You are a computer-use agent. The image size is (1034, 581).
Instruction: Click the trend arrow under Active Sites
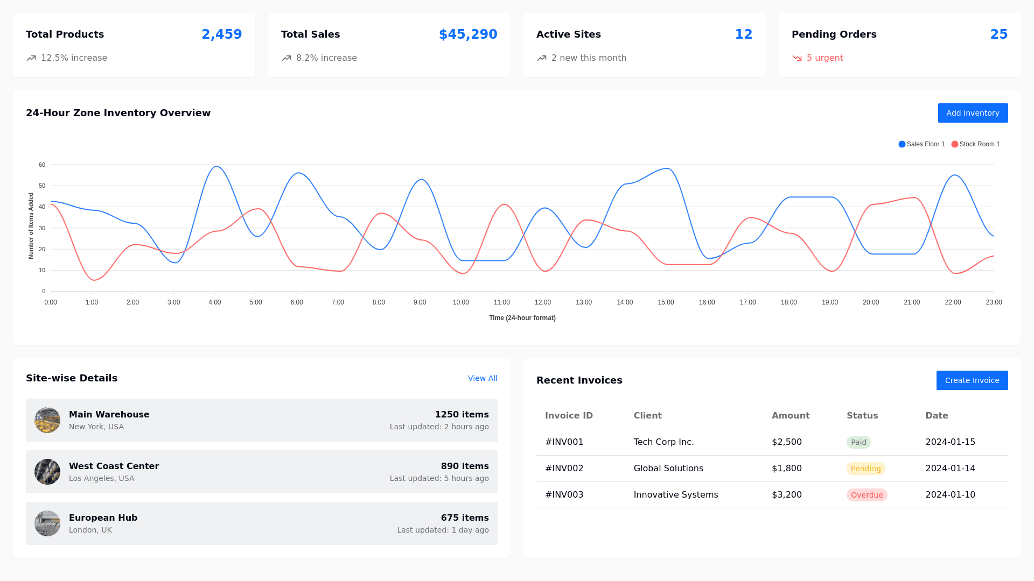[542, 58]
